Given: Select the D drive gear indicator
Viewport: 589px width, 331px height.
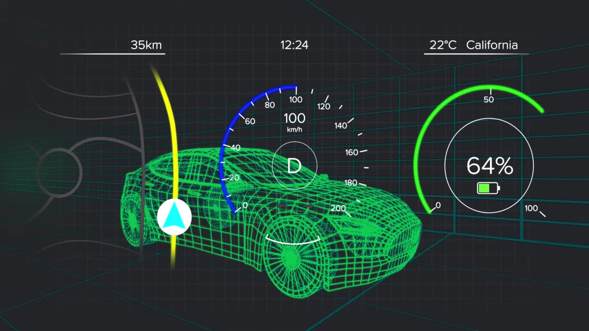Looking at the screenshot, I should 294,165.
